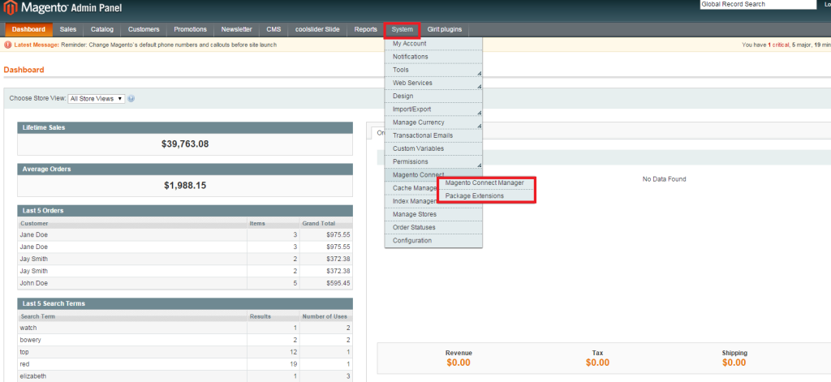Open the Reports menu
Image resolution: width=831 pixels, height=382 pixels.
click(x=366, y=30)
